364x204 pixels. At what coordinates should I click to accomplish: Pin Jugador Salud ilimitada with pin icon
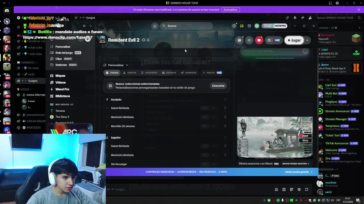click(x=225, y=146)
